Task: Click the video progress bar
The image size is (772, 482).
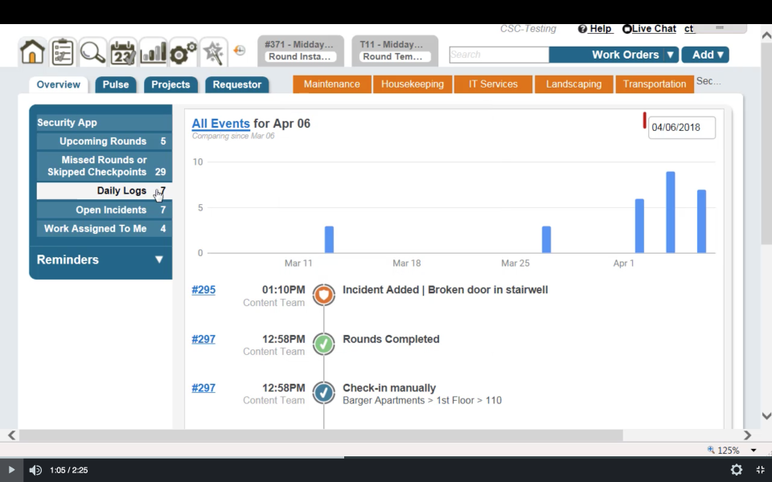Action: coord(386,457)
